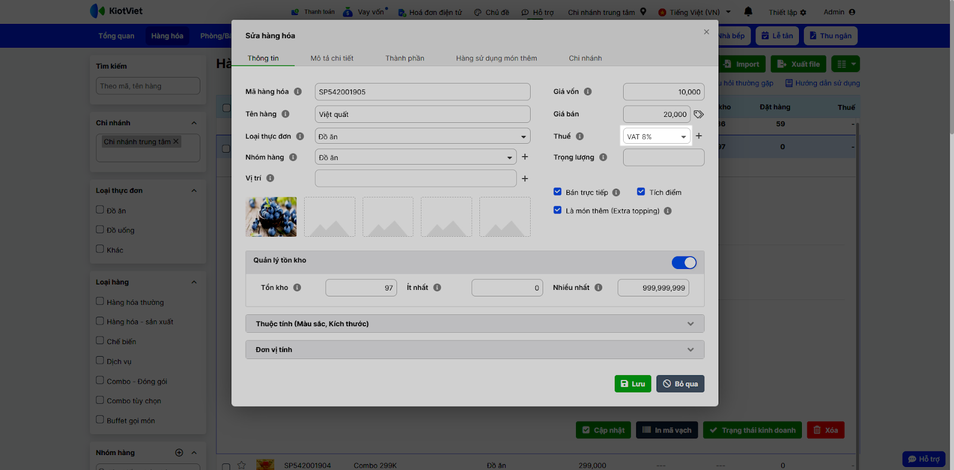Image resolution: width=954 pixels, height=470 pixels.
Task: Open Tiếng Việt (VN) language dropdown
Action: (695, 12)
